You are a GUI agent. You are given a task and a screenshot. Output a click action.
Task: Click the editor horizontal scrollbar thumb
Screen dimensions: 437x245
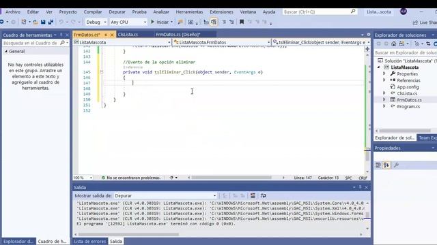click(231, 178)
